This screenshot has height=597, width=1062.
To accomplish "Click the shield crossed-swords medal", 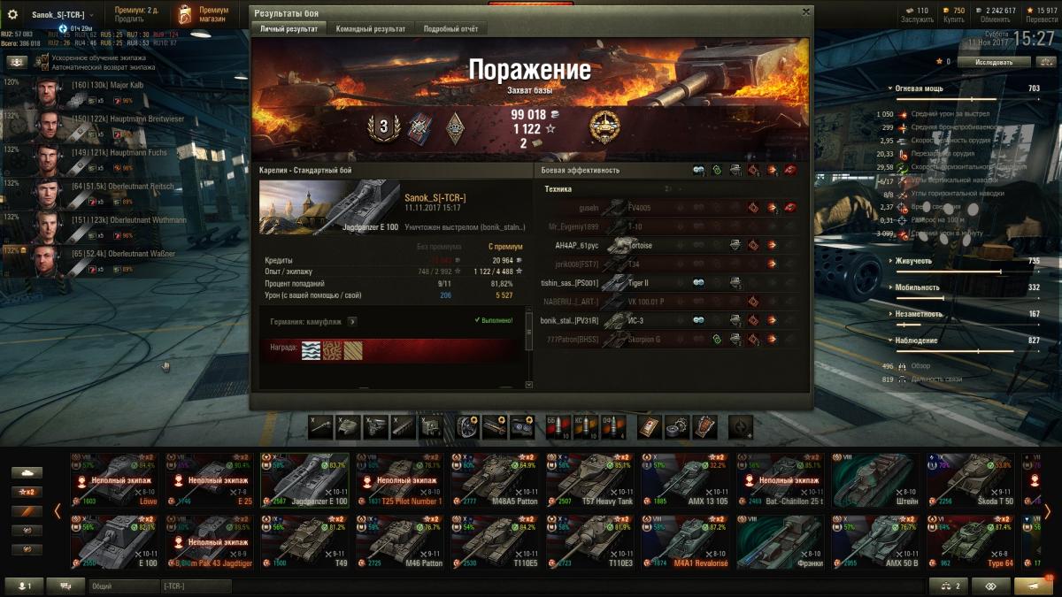I will 419,127.
